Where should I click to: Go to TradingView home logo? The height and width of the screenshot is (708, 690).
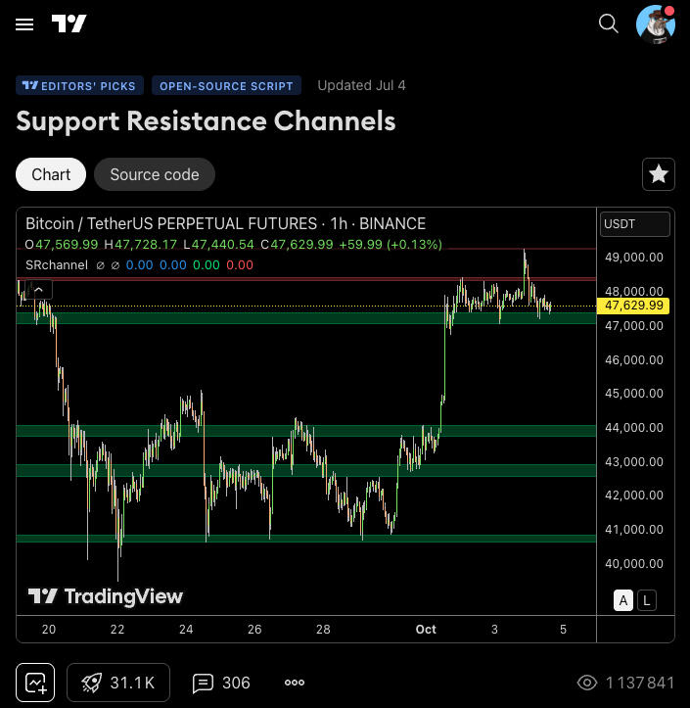[x=69, y=24]
